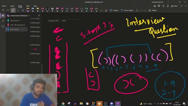Open the Shapes gallery
Viewport: 188px width, 106px height.
pyautogui.click(x=114, y=10)
